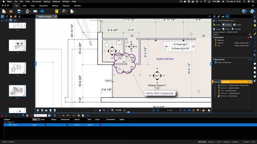Click the Hand pan tool icon
The height and width of the screenshot is (144, 257).
coord(100,110)
